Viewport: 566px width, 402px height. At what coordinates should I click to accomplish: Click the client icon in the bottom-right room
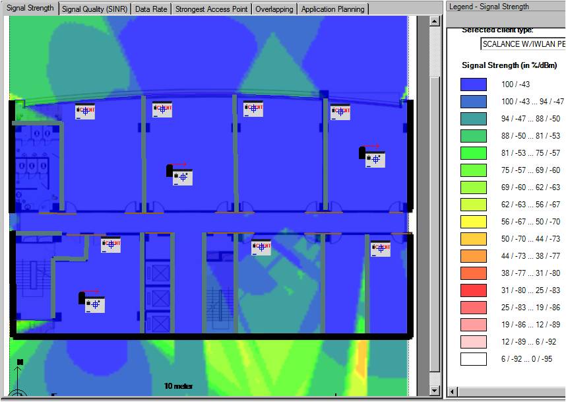click(381, 248)
